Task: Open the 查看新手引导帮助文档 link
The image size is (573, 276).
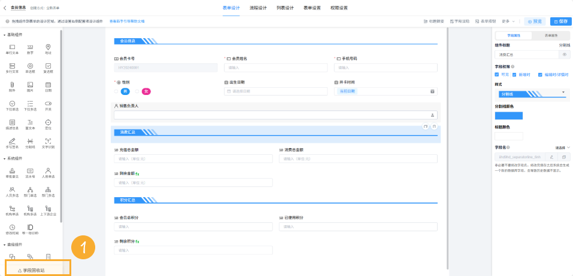Action: [127, 22]
